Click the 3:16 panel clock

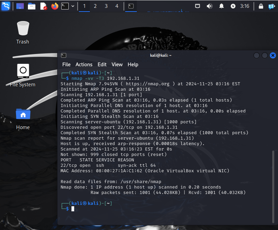245,6
